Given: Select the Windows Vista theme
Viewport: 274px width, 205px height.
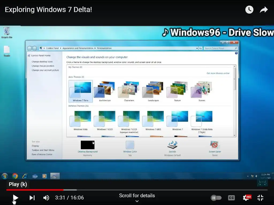Looking at the screenshot, I should (x=81, y=121).
